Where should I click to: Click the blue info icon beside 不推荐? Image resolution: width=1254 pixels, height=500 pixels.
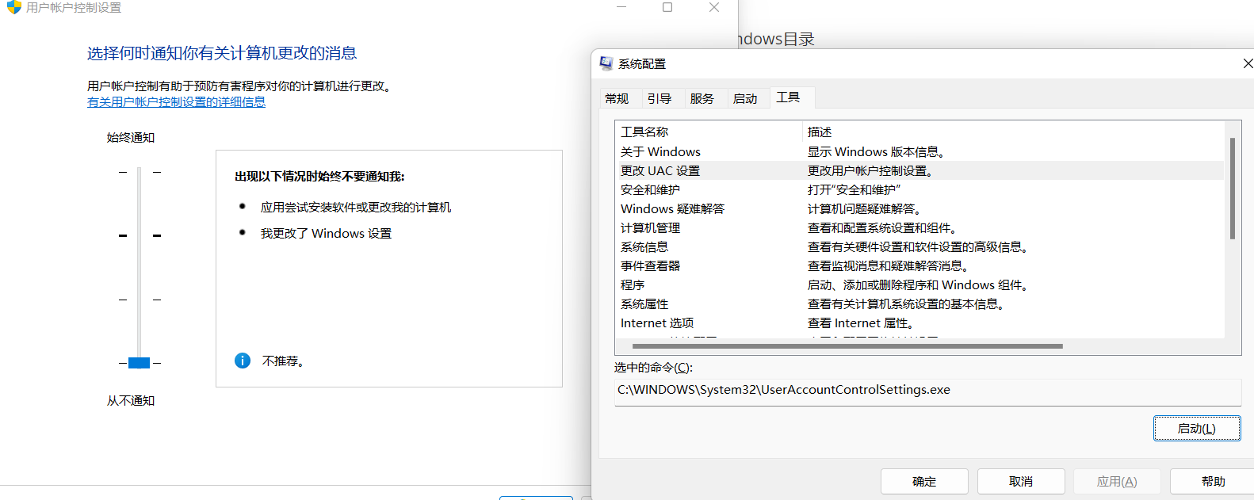pos(243,361)
